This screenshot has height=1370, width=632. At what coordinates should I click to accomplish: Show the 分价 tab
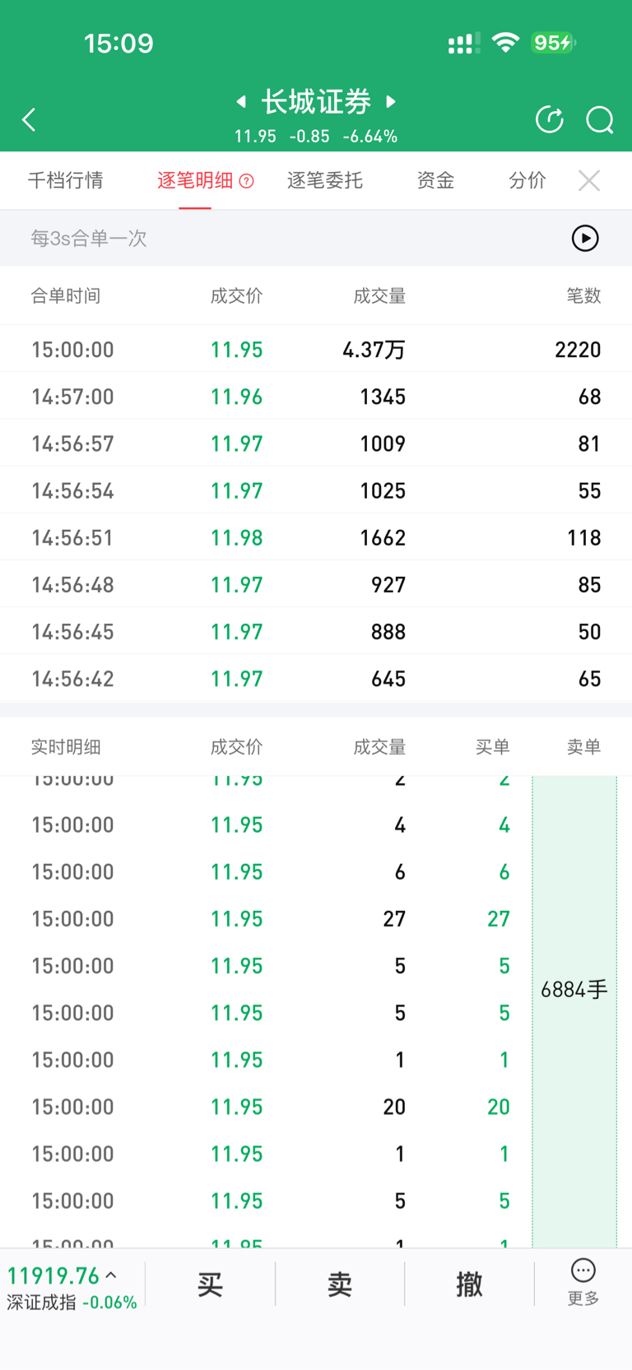coord(527,180)
